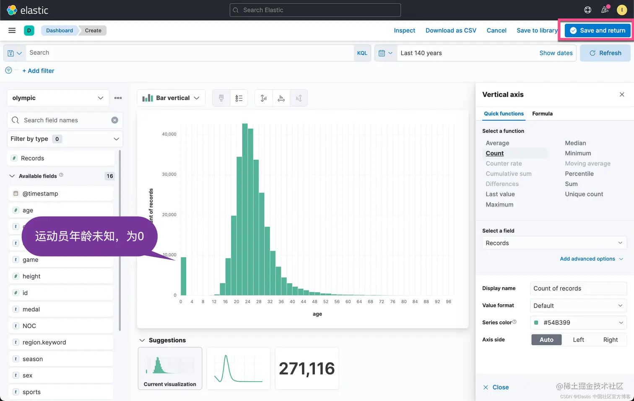This screenshot has width=634, height=401.
Task: Open the saved query menu
Action: coord(15,53)
